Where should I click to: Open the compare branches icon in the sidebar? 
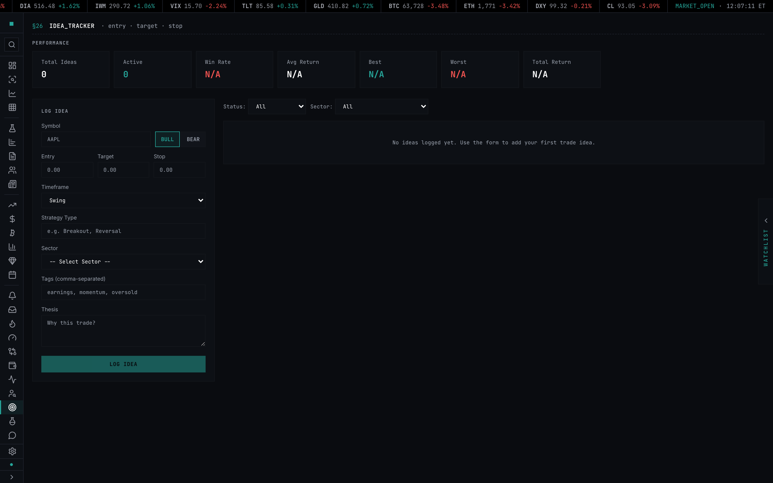point(12,352)
